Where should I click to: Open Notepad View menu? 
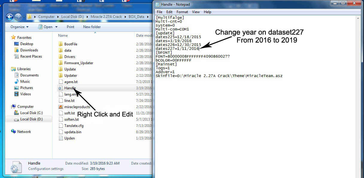pos(196,12)
